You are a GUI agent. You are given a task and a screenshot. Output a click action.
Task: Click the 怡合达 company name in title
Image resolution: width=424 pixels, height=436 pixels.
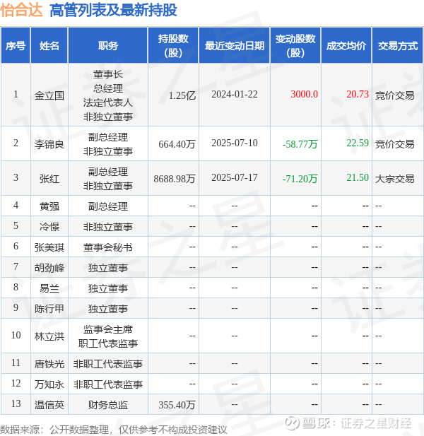[x=21, y=11]
